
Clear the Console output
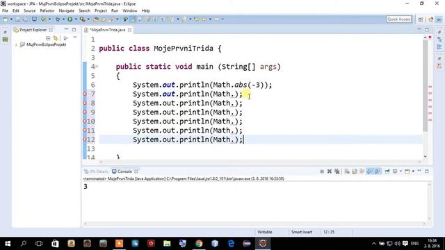click(x=347, y=172)
